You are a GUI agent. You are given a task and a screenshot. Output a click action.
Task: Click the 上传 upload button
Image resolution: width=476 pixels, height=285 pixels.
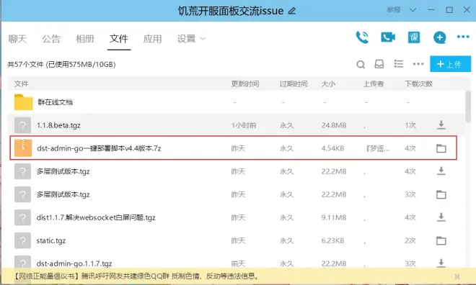450,64
